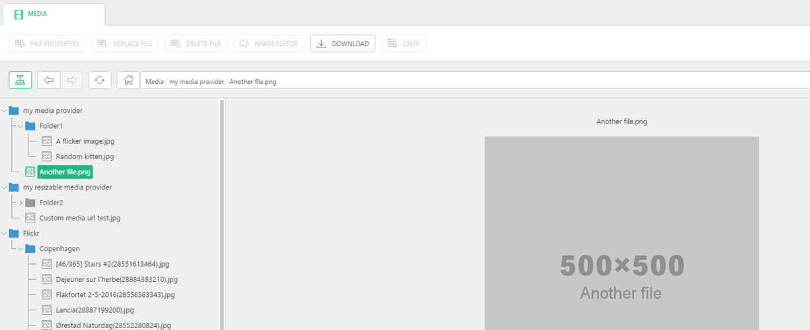Collapse the Flickr provider node
The image size is (810, 330).
pyautogui.click(x=5, y=234)
